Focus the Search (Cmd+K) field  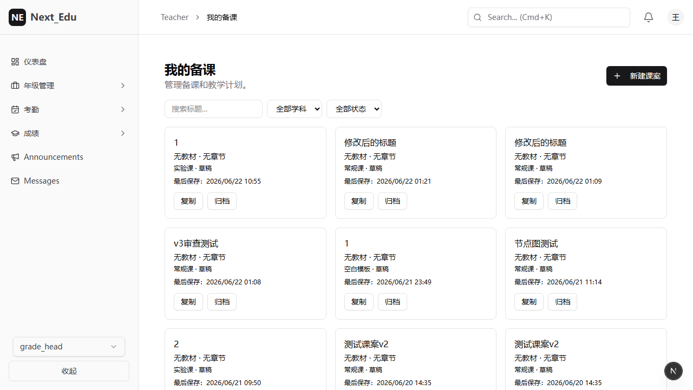point(549,17)
